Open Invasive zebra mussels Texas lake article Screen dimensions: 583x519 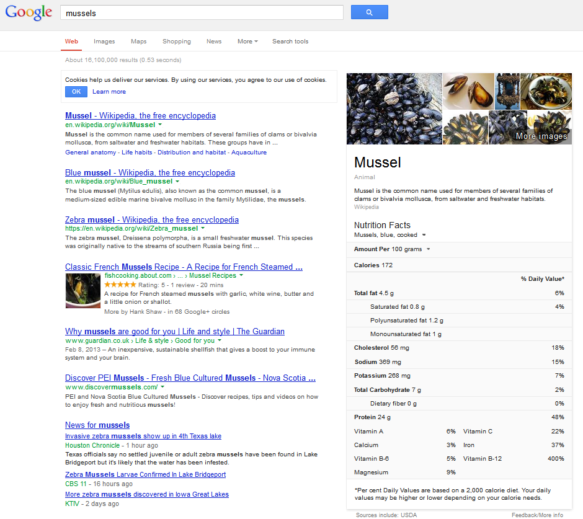[x=143, y=436]
